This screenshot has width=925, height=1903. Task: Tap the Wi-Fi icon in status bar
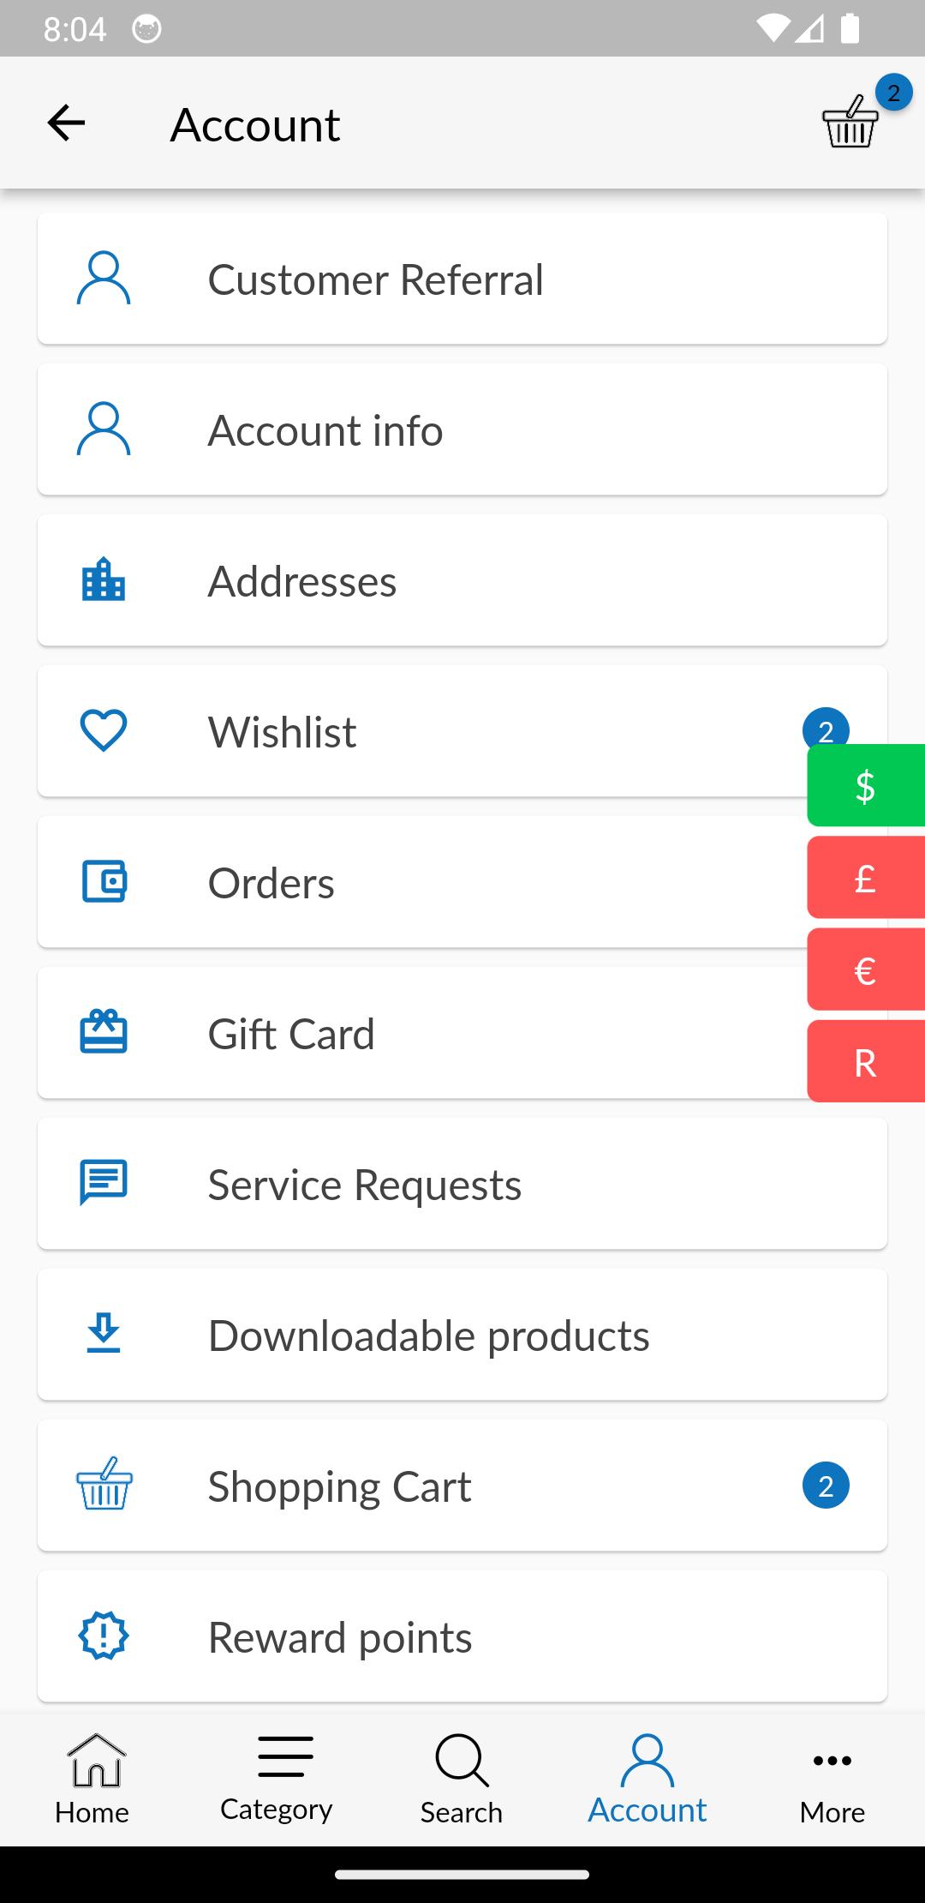[x=773, y=28]
